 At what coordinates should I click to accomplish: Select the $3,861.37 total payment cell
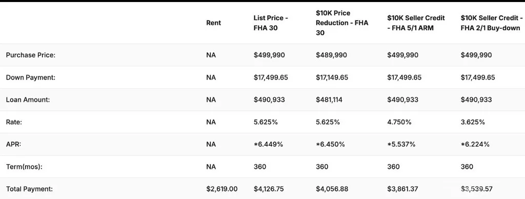pyautogui.click(x=402, y=189)
